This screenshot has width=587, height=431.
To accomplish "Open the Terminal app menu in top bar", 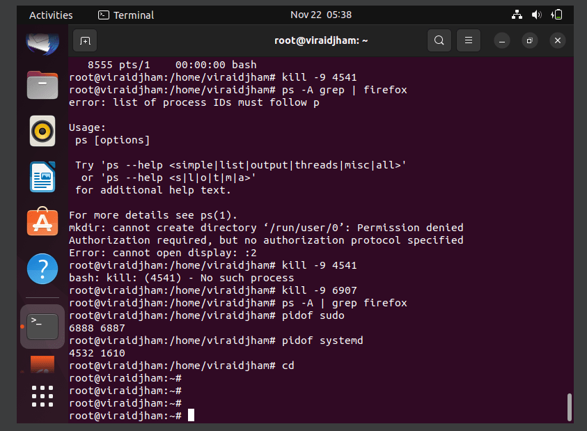I will [126, 15].
